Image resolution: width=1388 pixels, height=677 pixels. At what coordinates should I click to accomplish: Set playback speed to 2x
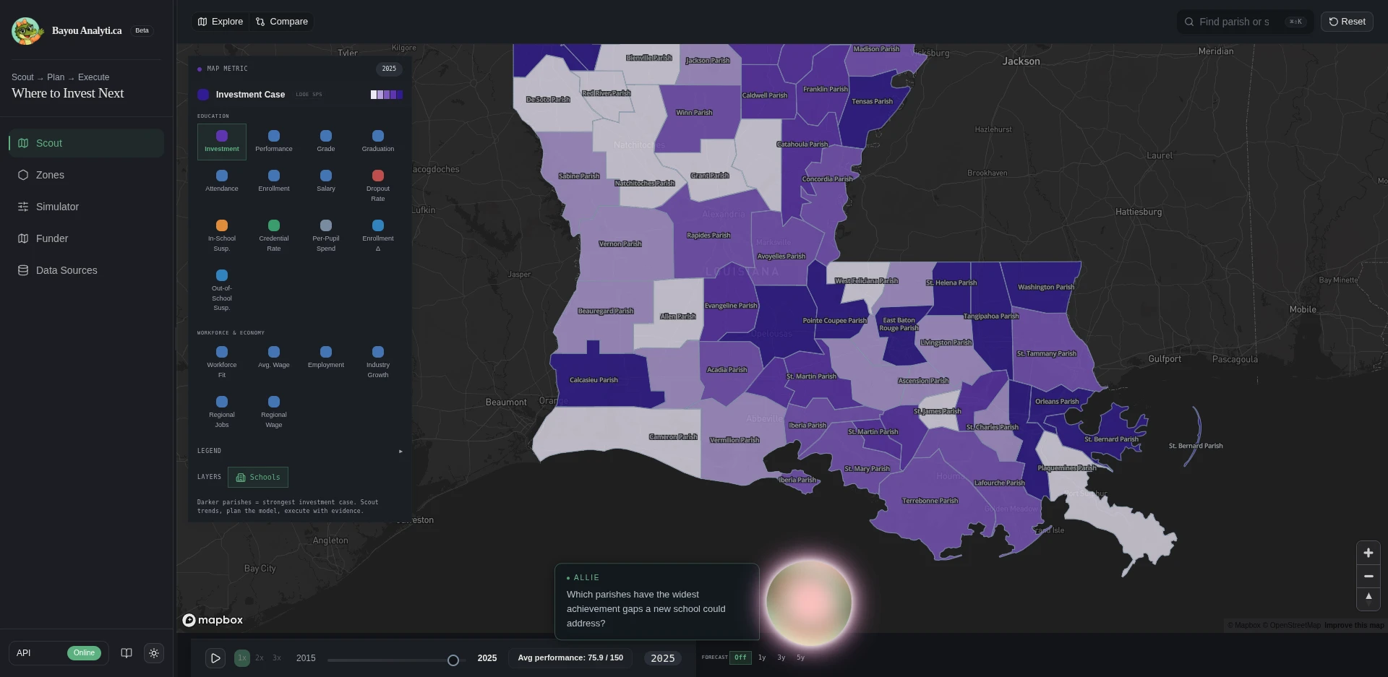point(259,657)
